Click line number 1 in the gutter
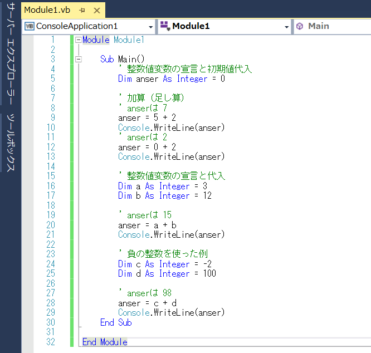 53,40
